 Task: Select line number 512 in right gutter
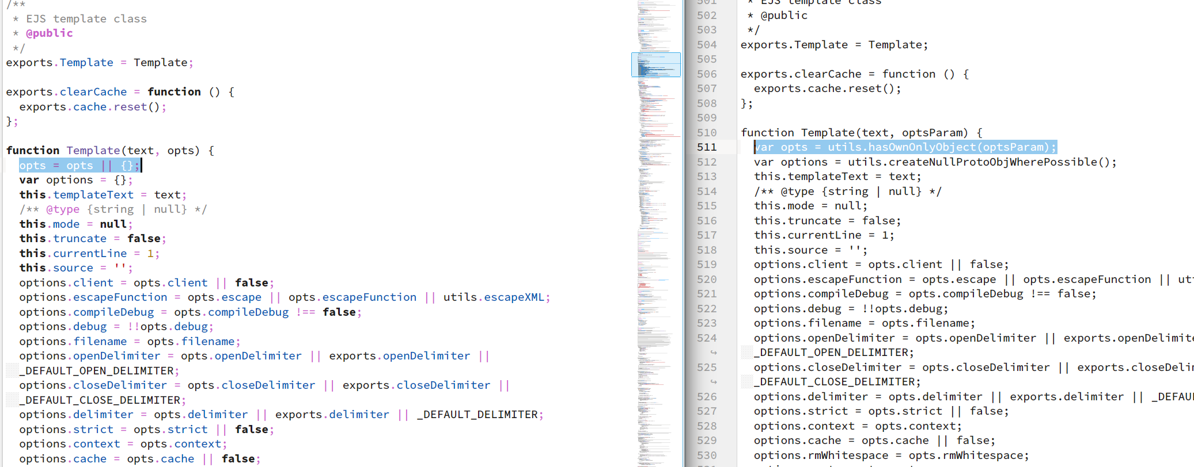(x=707, y=162)
